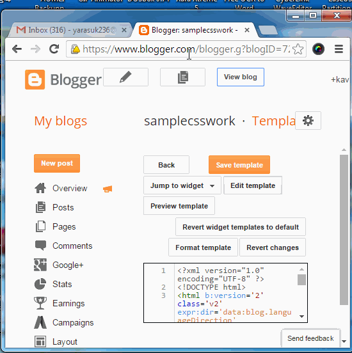The height and width of the screenshot is (353, 352).
Task: Click the Format template button
Action: [203, 247]
